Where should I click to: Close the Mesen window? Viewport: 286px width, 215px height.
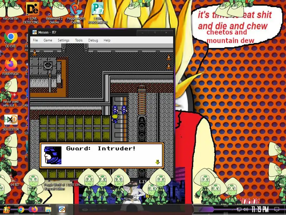(x=166, y=33)
